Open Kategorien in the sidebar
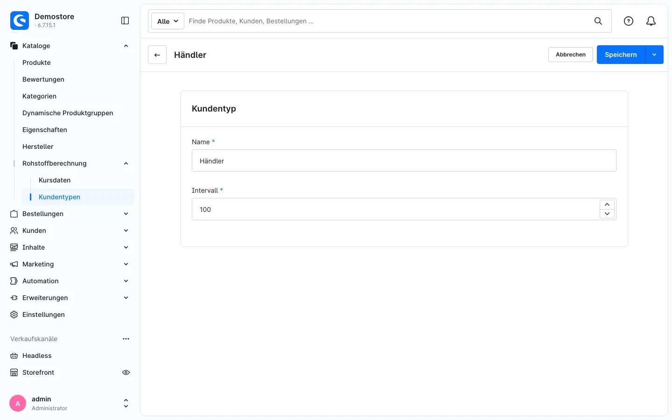 [x=39, y=96]
